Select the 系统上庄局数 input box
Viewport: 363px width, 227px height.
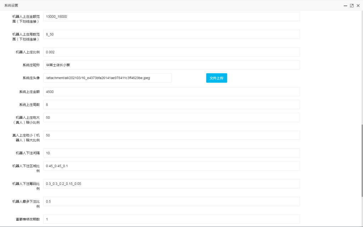click(171, 105)
